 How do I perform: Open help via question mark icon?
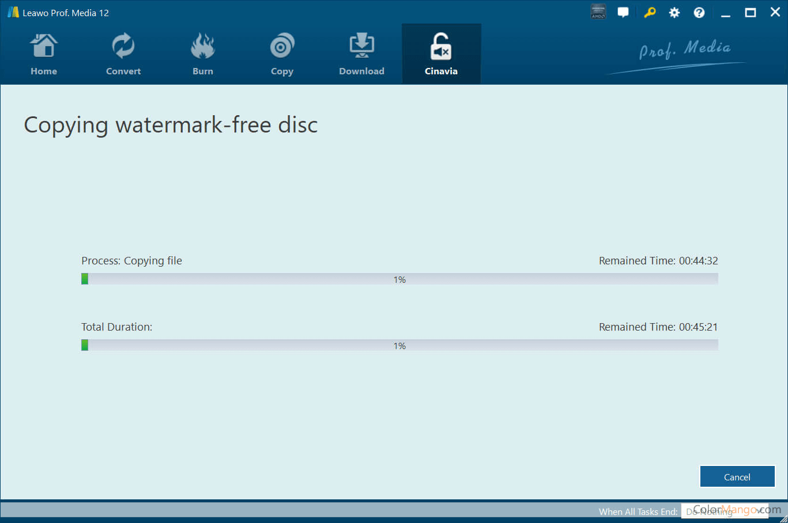pos(699,13)
